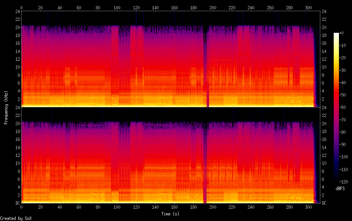The width and height of the screenshot is (352, 221).
Task: Click the '200' tick label on the top time axis
Action: [x=213, y=7]
